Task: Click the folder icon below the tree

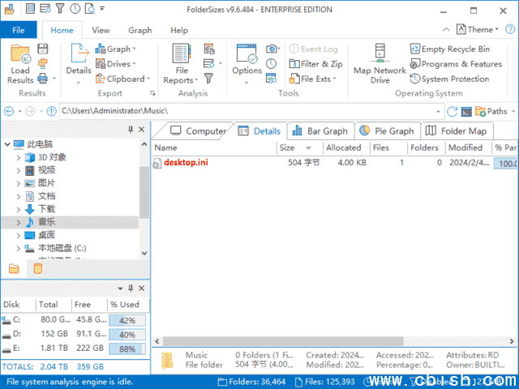Action: click(14, 268)
